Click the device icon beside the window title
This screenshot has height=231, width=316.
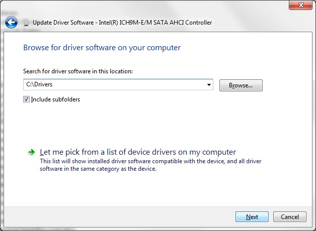[x=26, y=23]
